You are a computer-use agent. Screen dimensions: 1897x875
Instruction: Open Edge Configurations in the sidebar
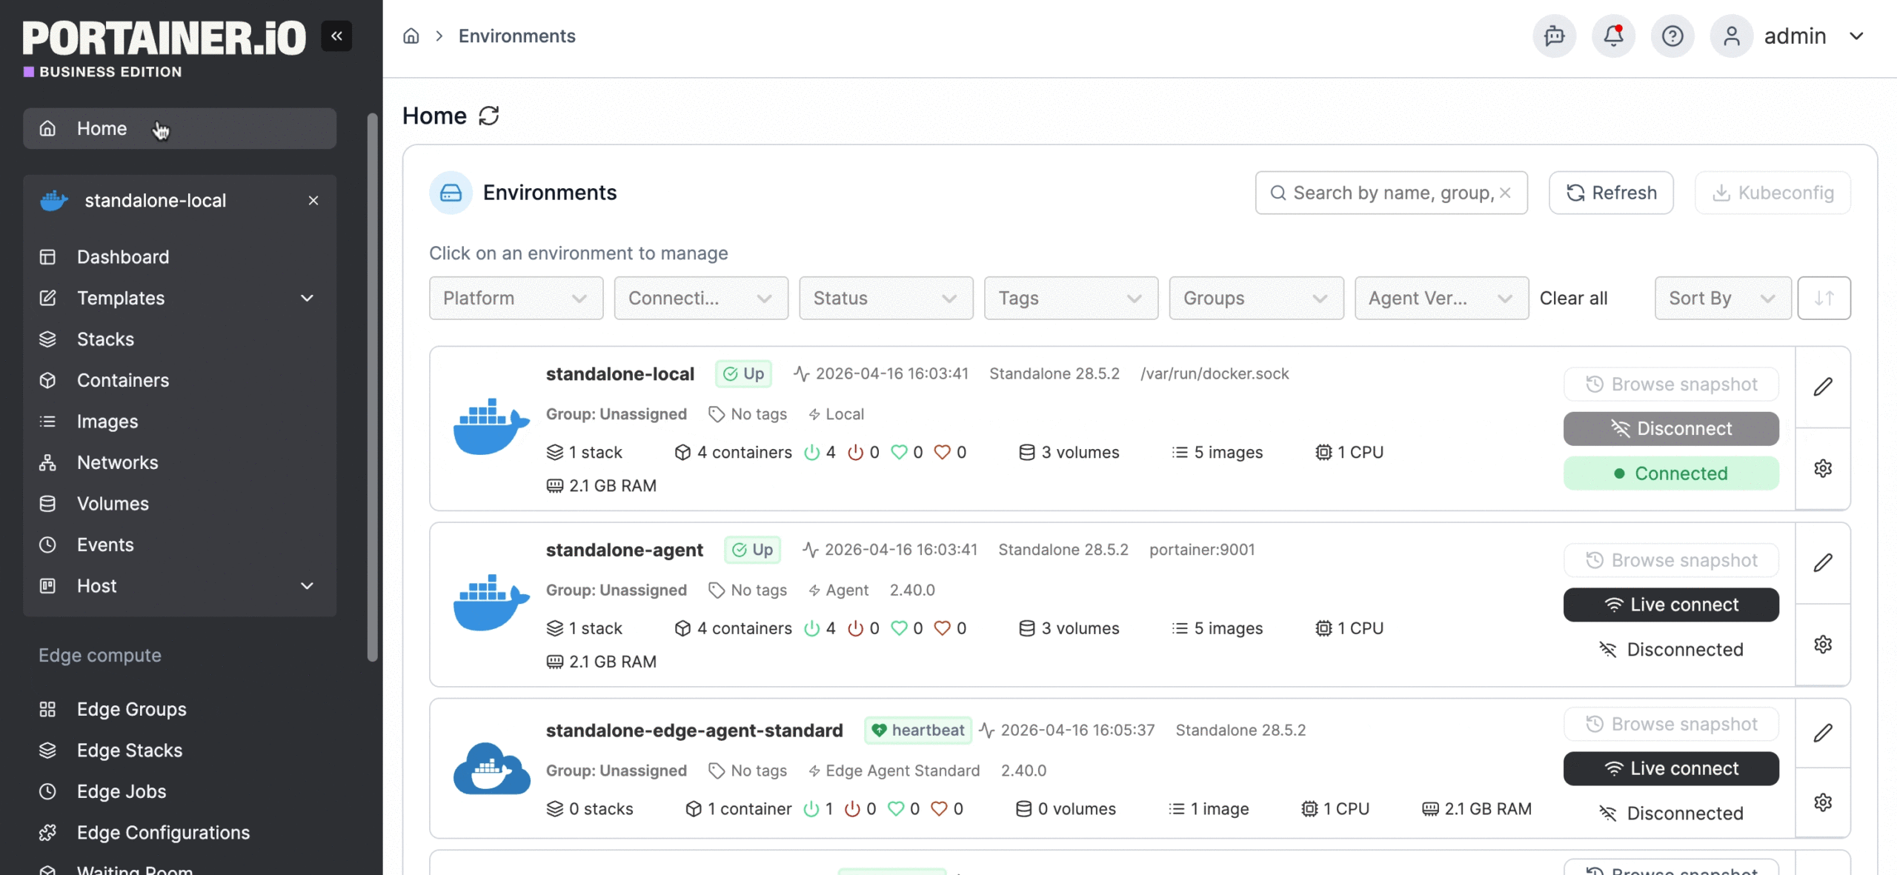point(179,832)
